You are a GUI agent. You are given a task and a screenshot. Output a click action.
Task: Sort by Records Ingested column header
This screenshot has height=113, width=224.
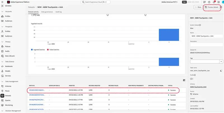(94, 86)
